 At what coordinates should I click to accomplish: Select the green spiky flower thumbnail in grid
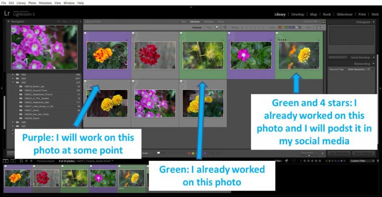(x=203, y=55)
